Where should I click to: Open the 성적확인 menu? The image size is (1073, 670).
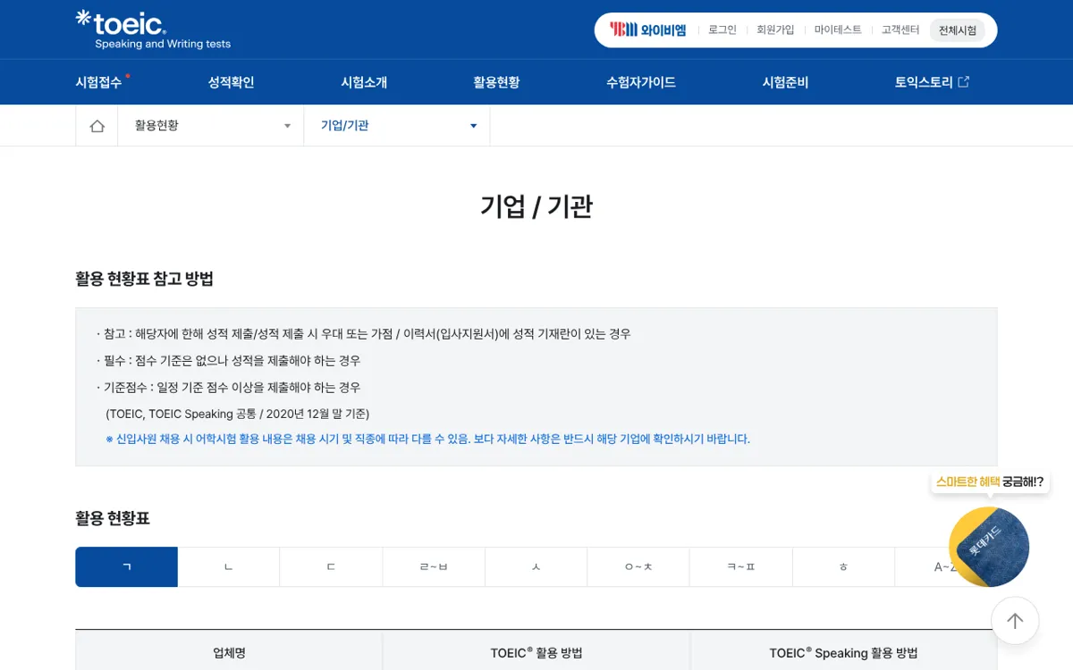(231, 82)
